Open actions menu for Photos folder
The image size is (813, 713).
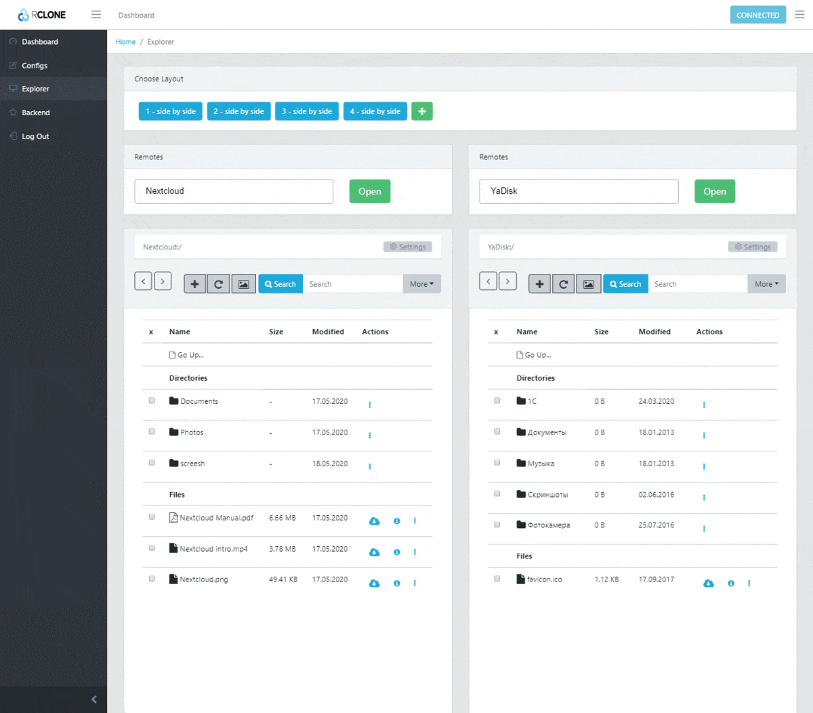click(370, 436)
